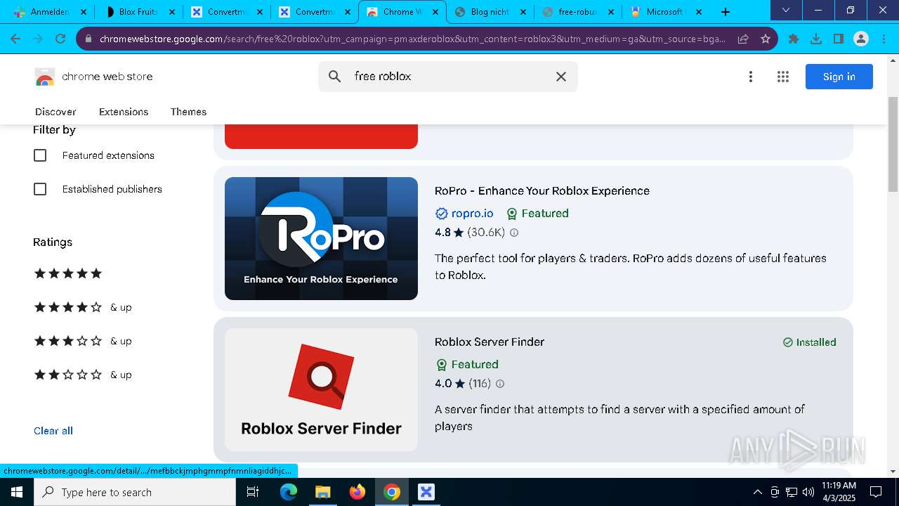Click the taskbar search box
899x506 pixels.
coord(135,492)
